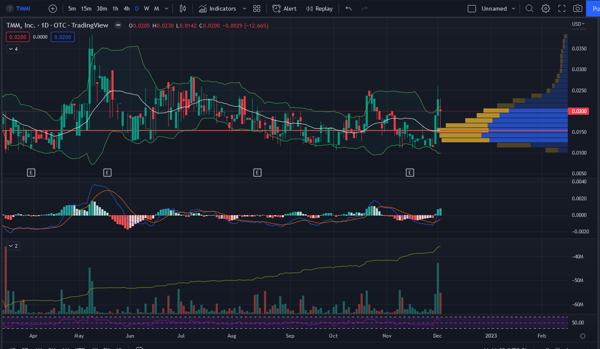
Task: Select the W weekly timeframe
Action: pyautogui.click(x=146, y=8)
